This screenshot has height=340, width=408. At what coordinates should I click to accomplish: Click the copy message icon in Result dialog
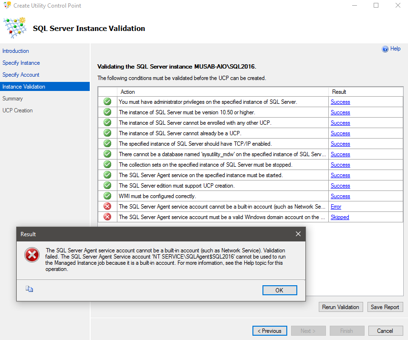tap(30, 289)
